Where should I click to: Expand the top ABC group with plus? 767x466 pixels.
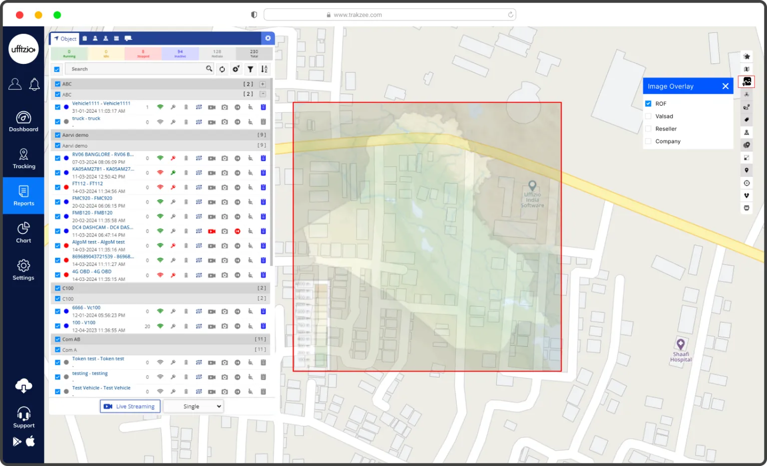click(x=263, y=84)
